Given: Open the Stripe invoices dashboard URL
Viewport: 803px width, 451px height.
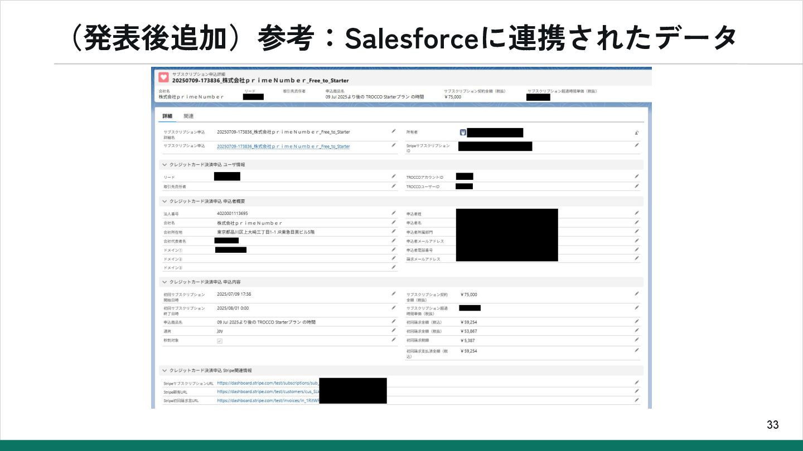Looking at the screenshot, I should (x=268, y=401).
